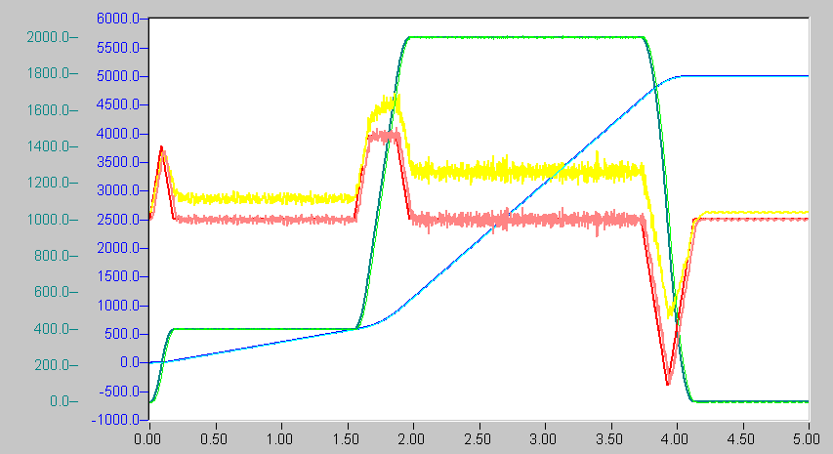Click the 3000.0 blue axis label
Viewport: 833px width, 454px height.
point(117,190)
